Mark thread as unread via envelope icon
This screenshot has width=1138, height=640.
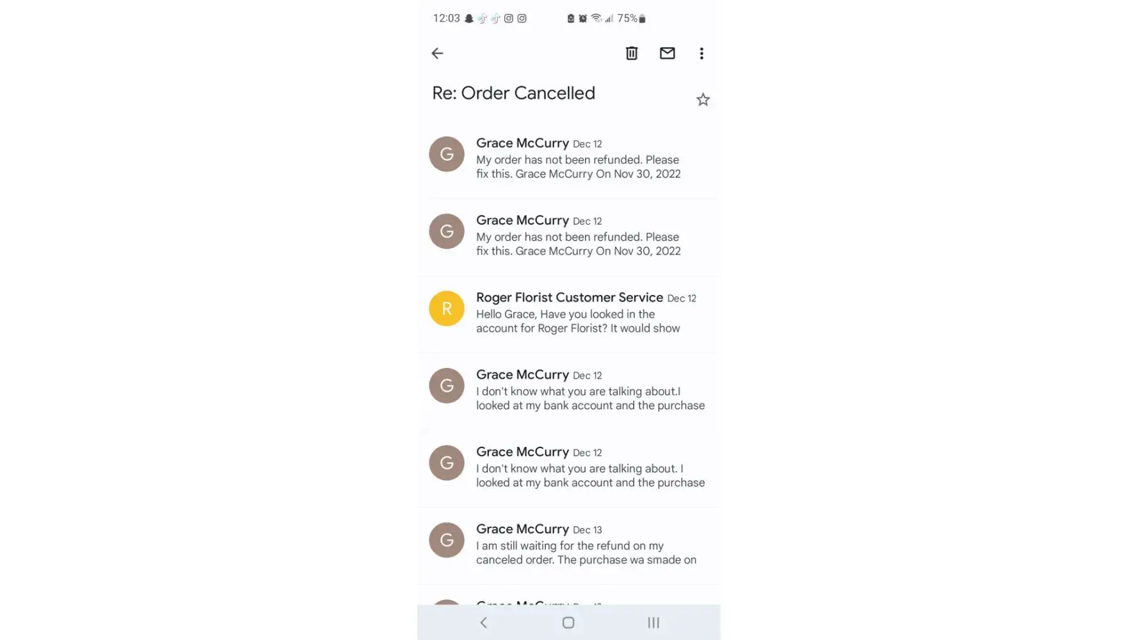point(667,53)
